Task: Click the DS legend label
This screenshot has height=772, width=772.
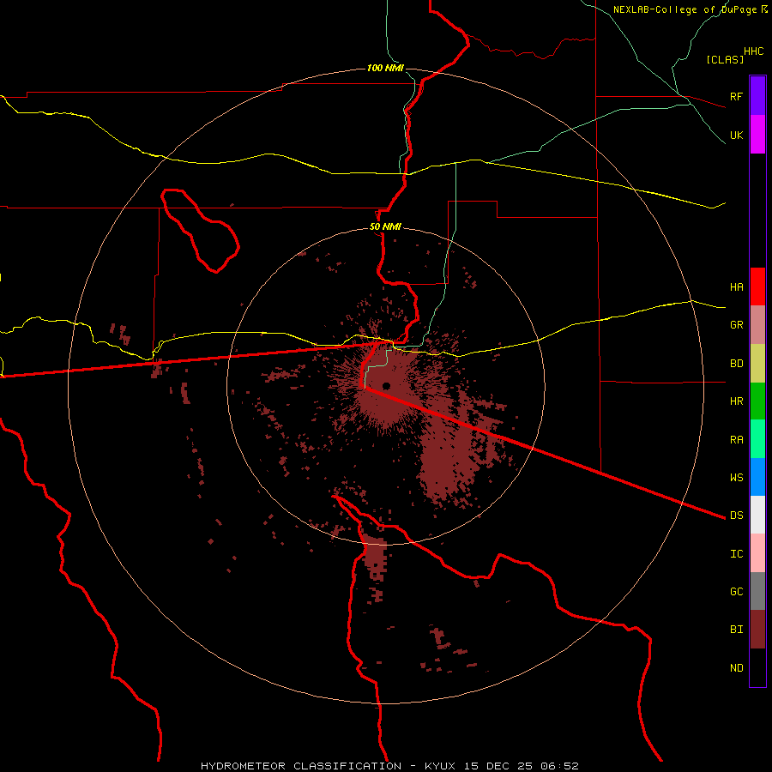Action: coord(736,516)
